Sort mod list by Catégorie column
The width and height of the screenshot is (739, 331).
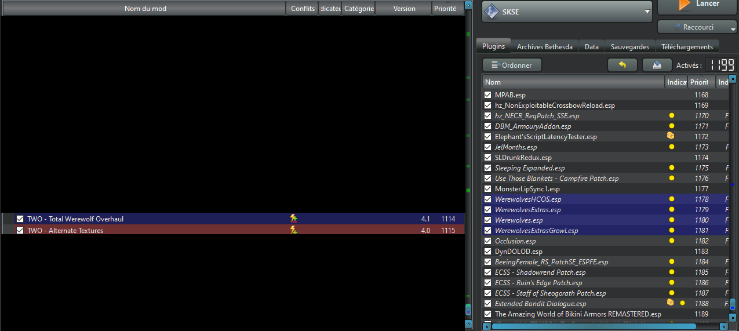(359, 9)
